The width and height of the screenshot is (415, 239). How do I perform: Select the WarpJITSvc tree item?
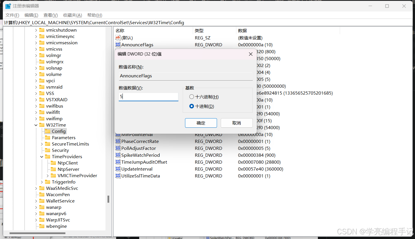pos(58,220)
